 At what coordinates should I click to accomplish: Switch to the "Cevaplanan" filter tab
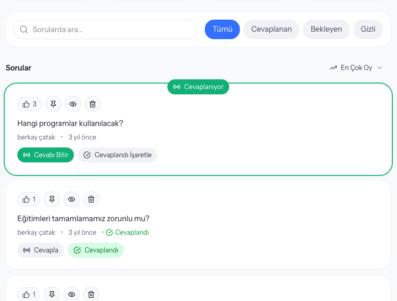pos(271,29)
